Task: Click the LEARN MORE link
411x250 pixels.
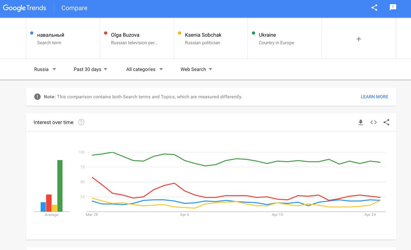Action: (374, 97)
